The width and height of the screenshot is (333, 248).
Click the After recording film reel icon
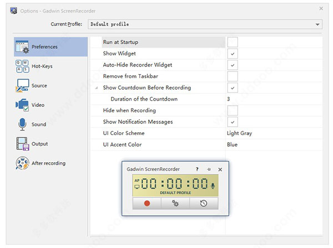(x=22, y=163)
